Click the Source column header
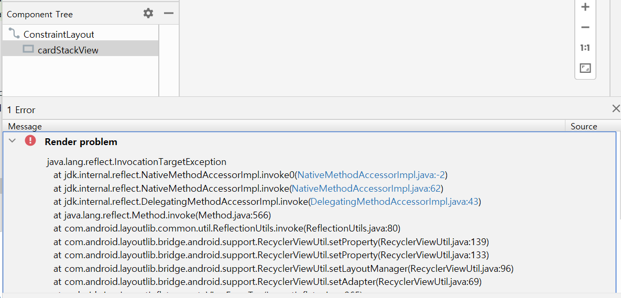The height and width of the screenshot is (298, 621). [x=584, y=126]
